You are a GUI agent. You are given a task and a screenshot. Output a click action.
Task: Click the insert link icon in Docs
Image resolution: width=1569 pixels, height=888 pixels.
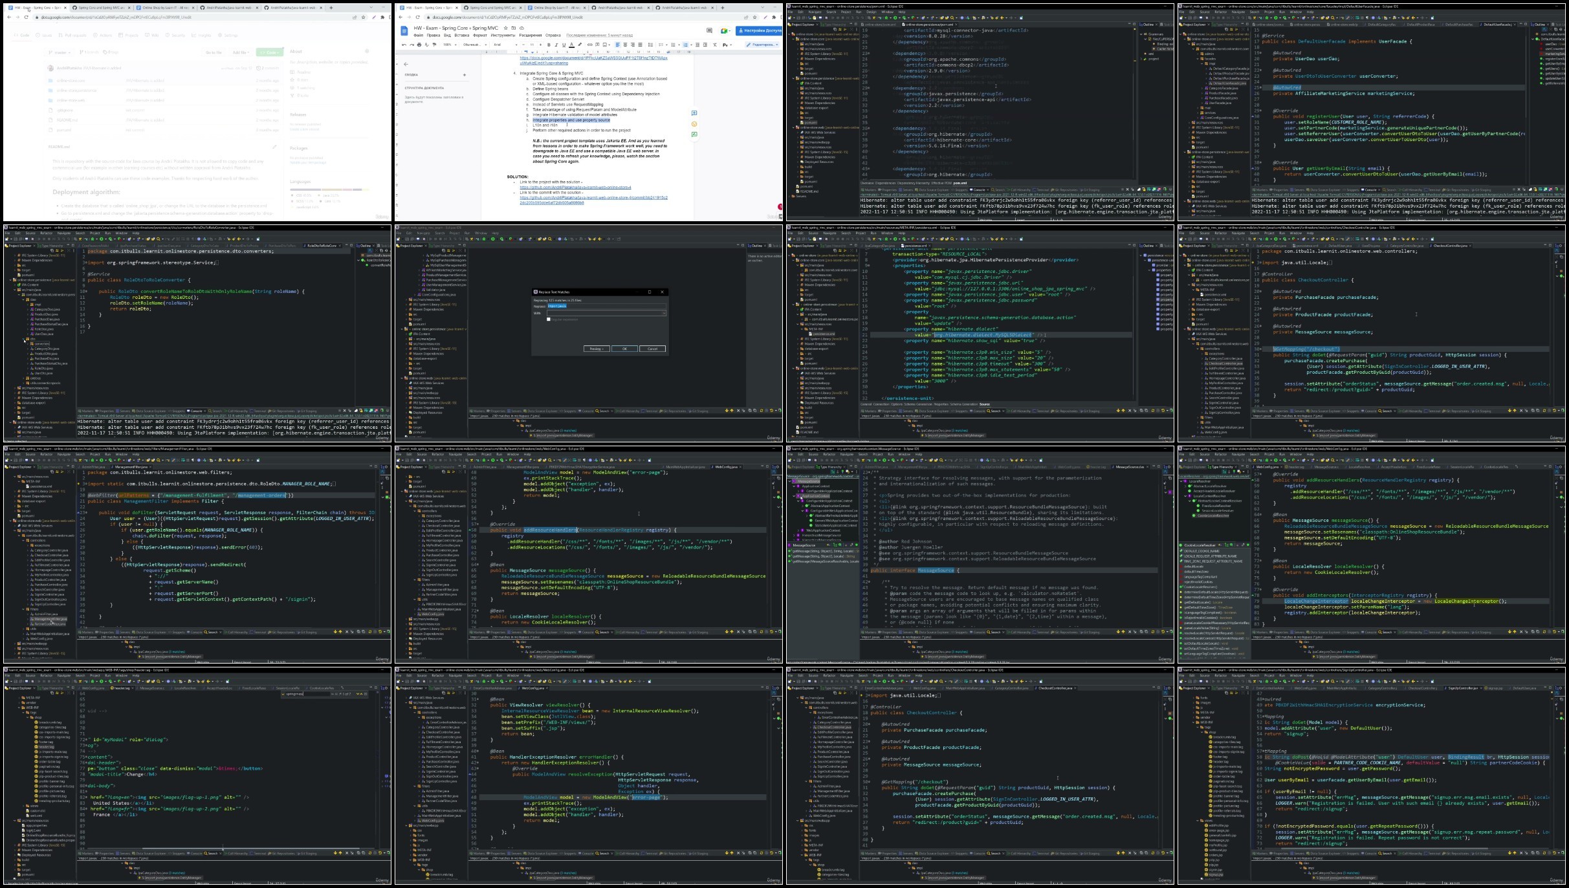(x=589, y=45)
